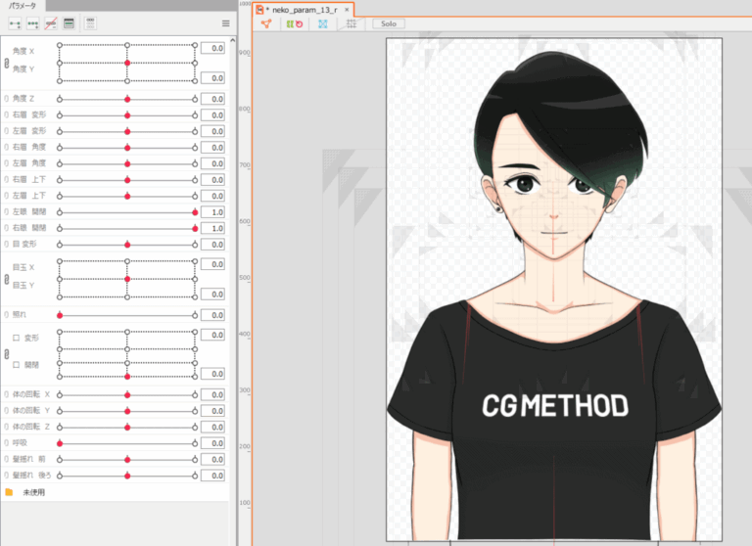The height and width of the screenshot is (546, 752).
Task: Click the grid display icon beside Solo
Action: tap(351, 23)
